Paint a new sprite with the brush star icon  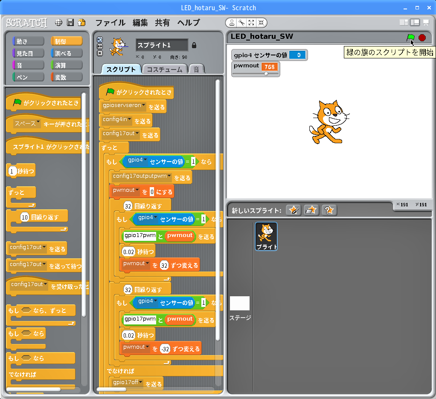pos(294,210)
